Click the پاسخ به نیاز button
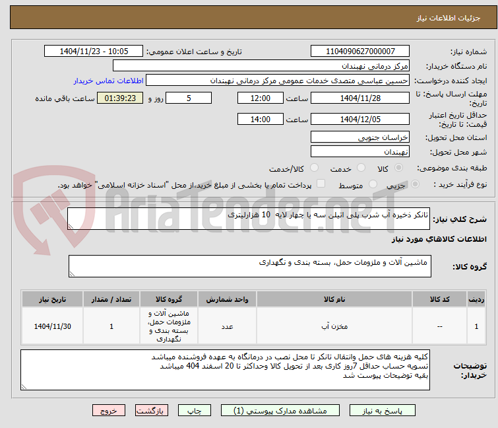This screenshot has height=428, width=498. pyautogui.click(x=382, y=411)
